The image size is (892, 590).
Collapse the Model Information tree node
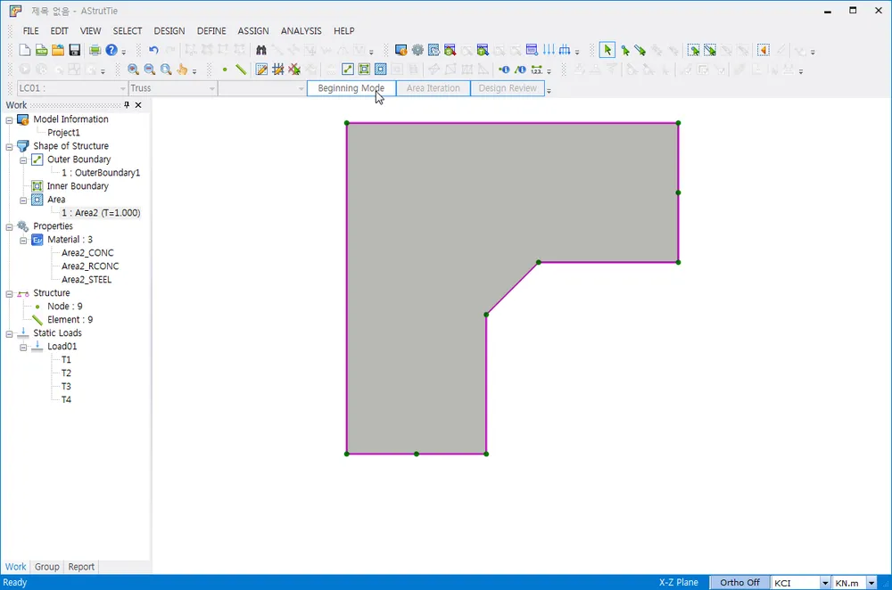(x=9, y=120)
